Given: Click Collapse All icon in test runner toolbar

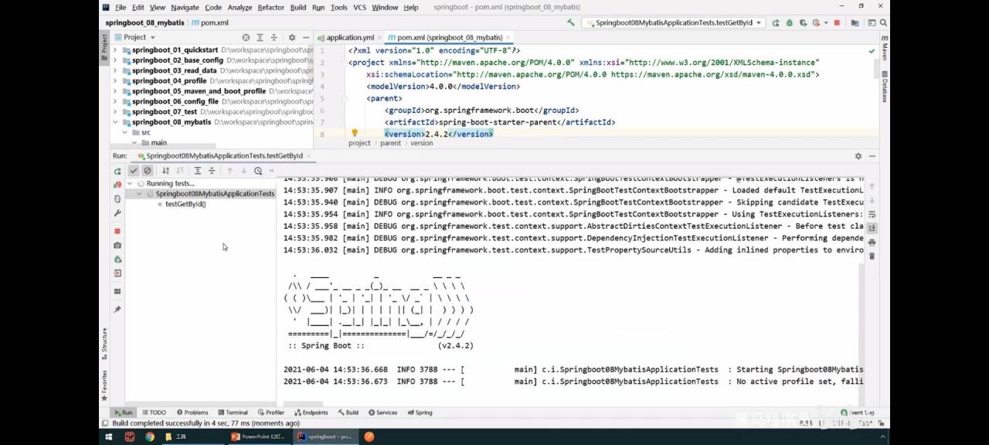Looking at the screenshot, I should click(x=212, y=171).
